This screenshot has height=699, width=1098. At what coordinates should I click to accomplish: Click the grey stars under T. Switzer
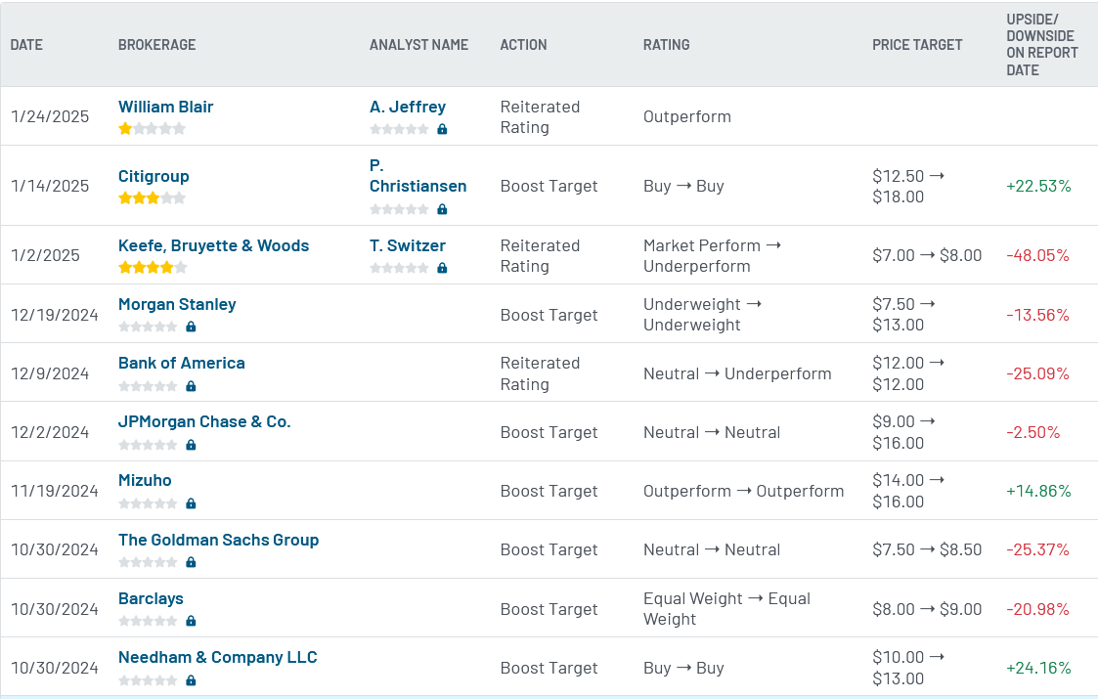pyautogui.click(x=399, y=268)
